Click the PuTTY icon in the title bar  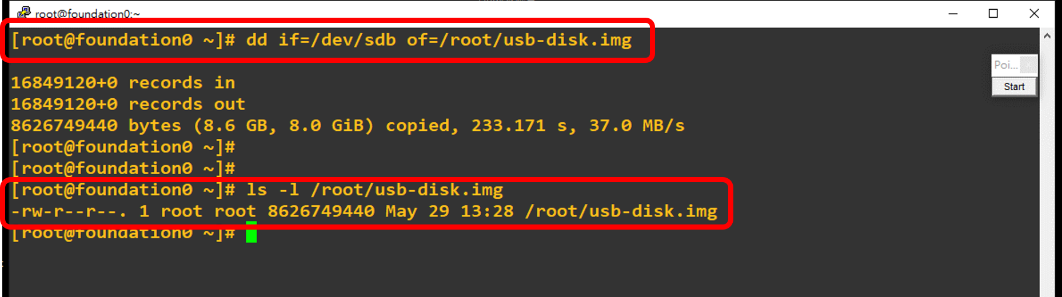tap(24, 13)
